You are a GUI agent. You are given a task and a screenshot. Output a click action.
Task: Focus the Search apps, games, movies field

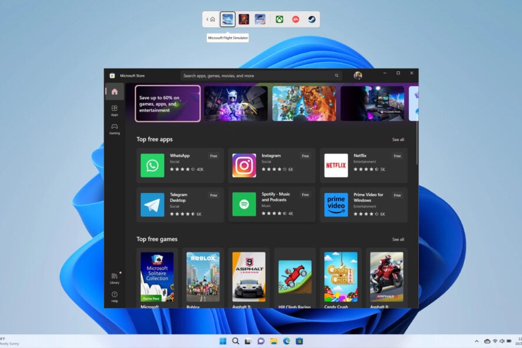point(262,75)
